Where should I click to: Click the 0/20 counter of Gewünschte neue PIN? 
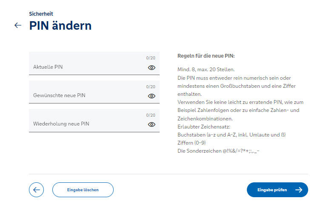(151, 87)
